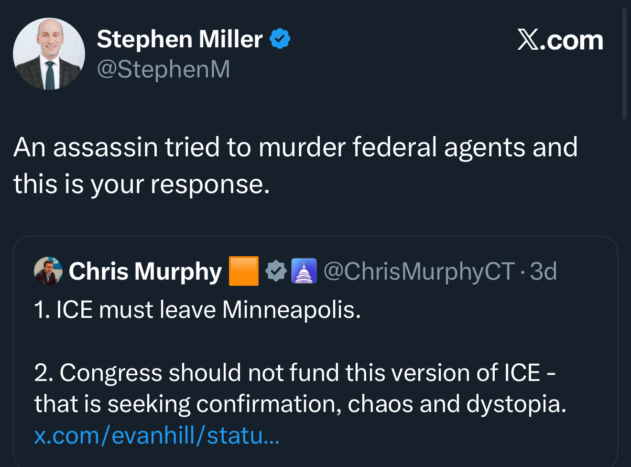Click the orange square emoji beside Chris Murphy
This screenshot has height=467, width=631.
(244, 271)
